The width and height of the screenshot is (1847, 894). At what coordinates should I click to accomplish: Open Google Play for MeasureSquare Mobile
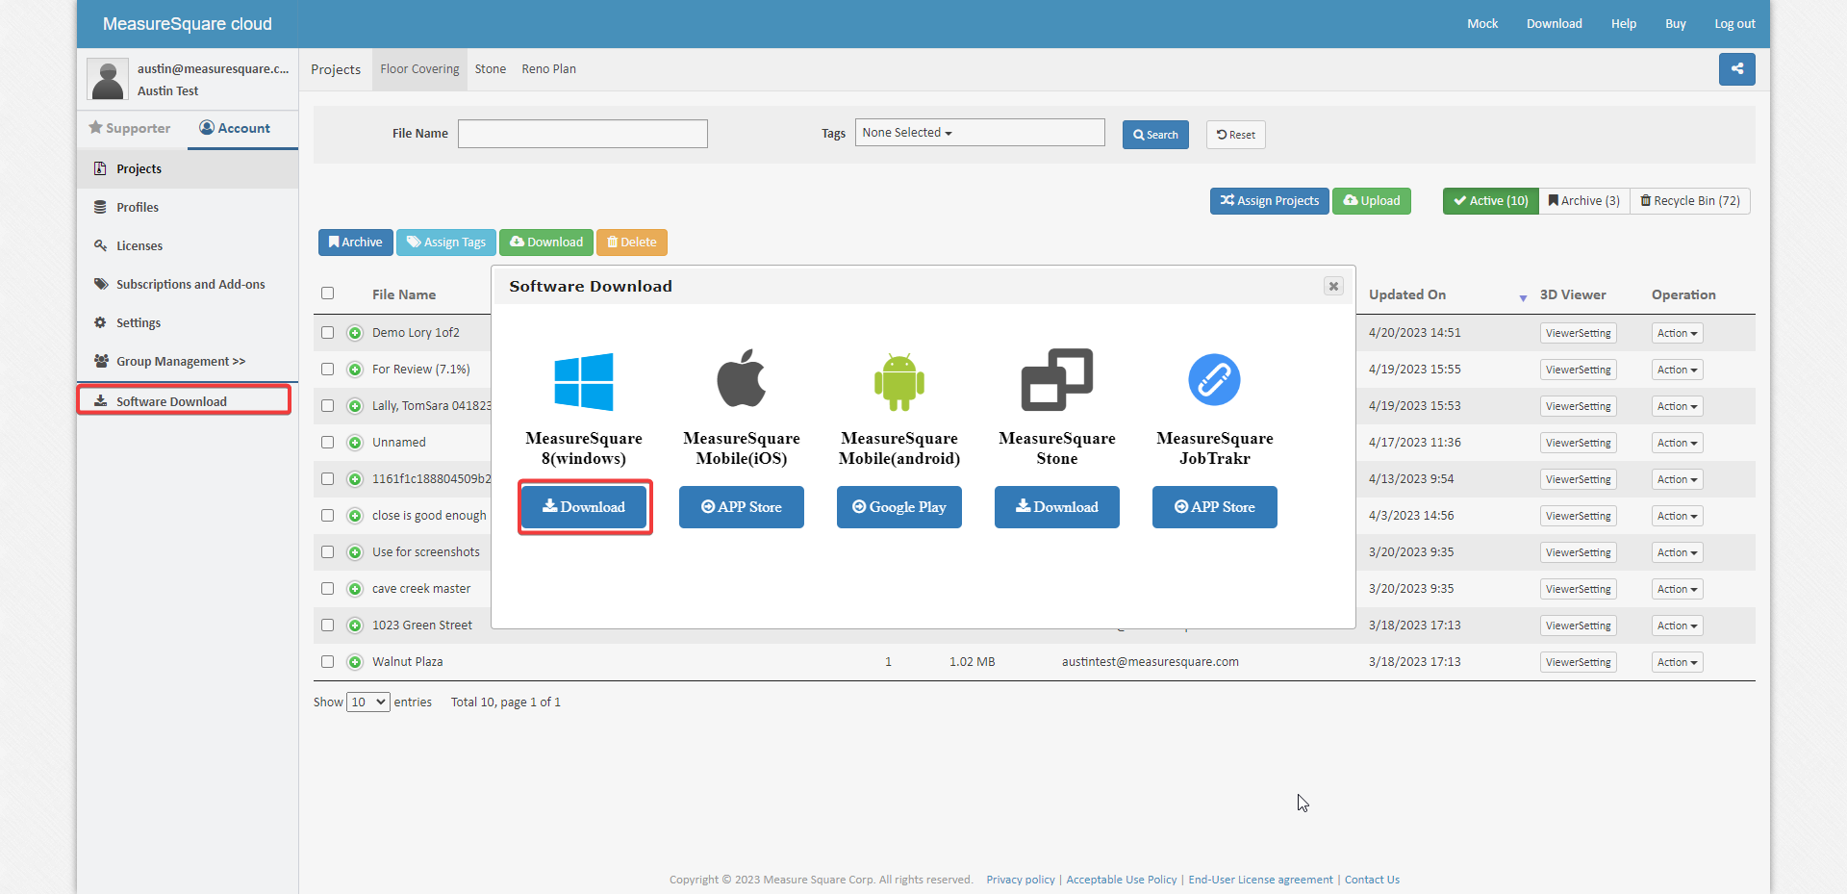click(899, 507)
